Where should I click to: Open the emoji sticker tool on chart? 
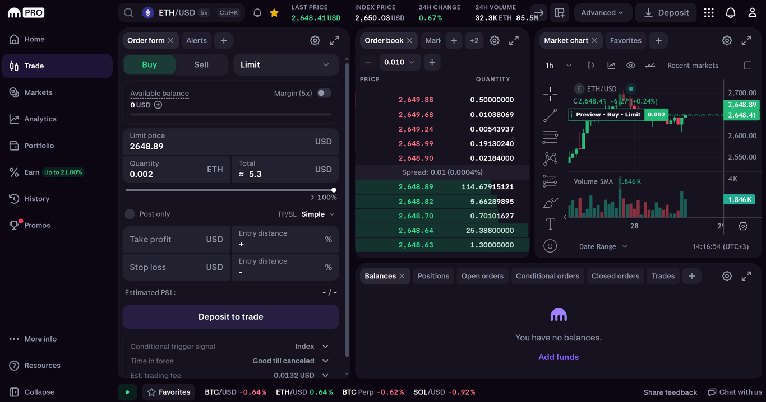click(x=550, y=246)
